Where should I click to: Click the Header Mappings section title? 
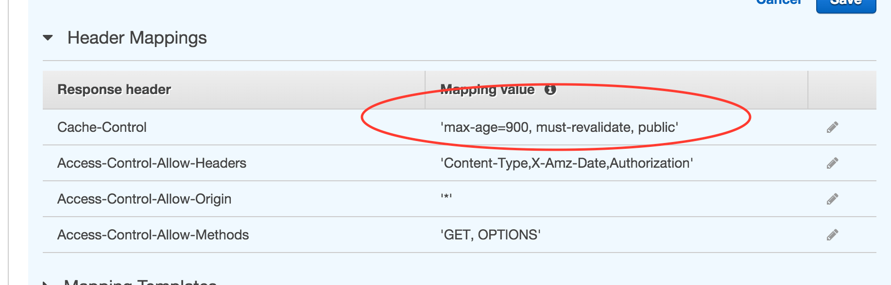pos(138,38)
